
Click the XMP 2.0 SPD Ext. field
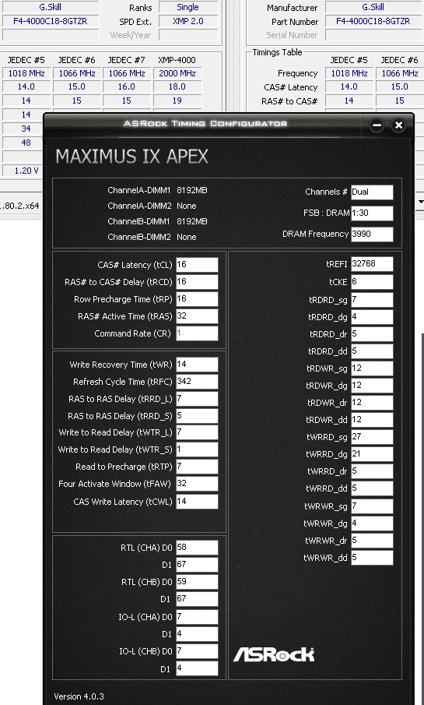[x=188, y=21]
